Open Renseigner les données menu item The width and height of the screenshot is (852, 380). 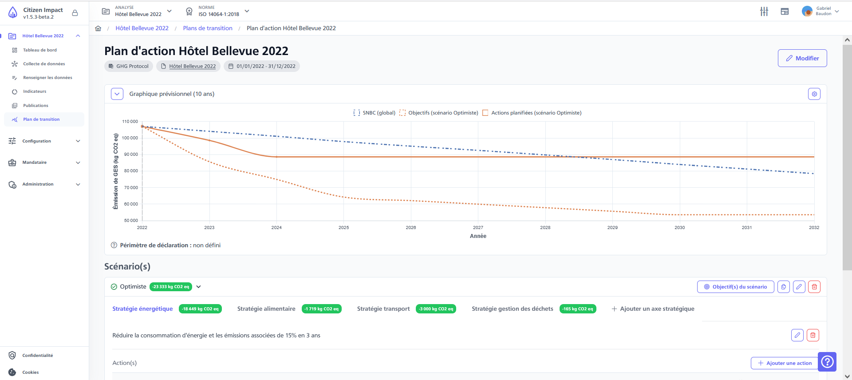[47, 78]
